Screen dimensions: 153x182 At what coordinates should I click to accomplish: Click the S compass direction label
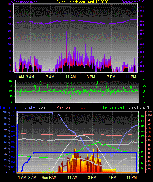coord(144,91)
